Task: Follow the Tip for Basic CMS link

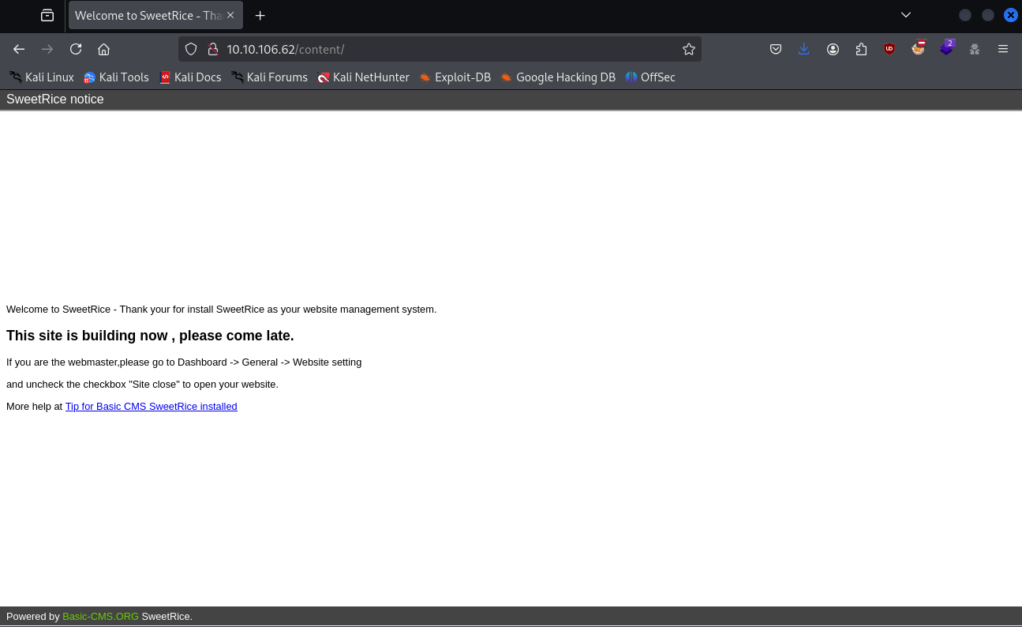Action: tap(152, 407)
